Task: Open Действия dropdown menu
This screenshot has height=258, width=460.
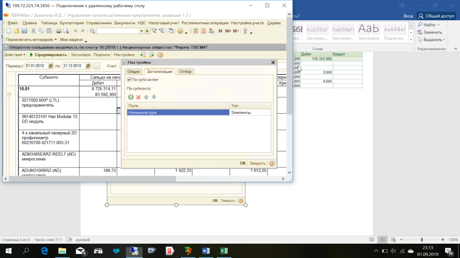Action: pos(15,55)
